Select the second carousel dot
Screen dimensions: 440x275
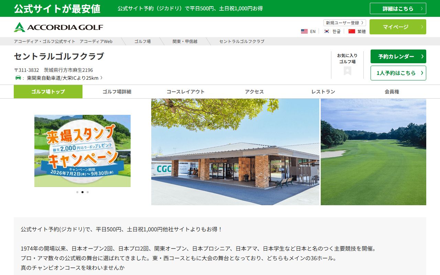(x=82, y=192)
